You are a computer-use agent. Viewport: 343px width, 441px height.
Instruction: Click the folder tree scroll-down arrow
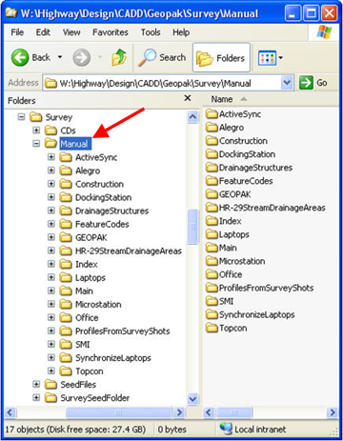pos(192,398)
